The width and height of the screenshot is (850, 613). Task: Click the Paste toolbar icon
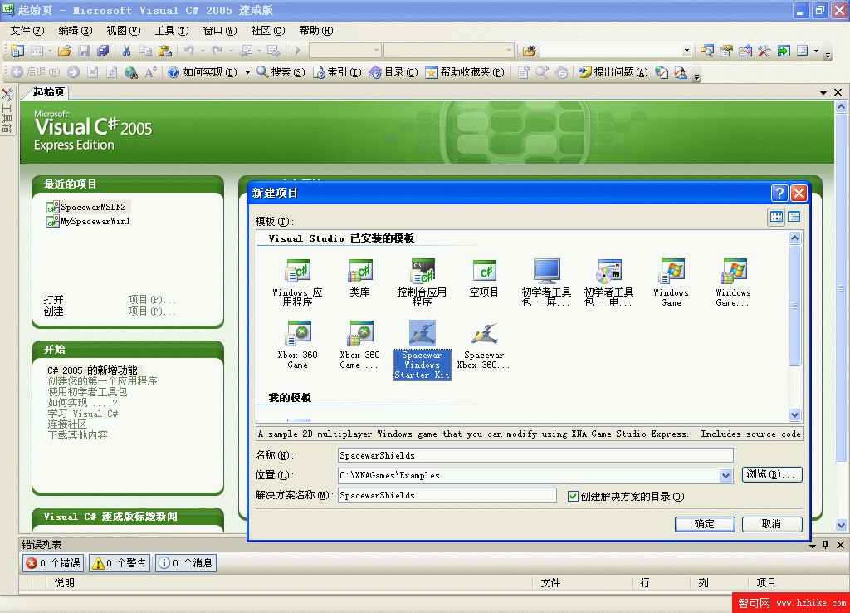pos(165,51)
